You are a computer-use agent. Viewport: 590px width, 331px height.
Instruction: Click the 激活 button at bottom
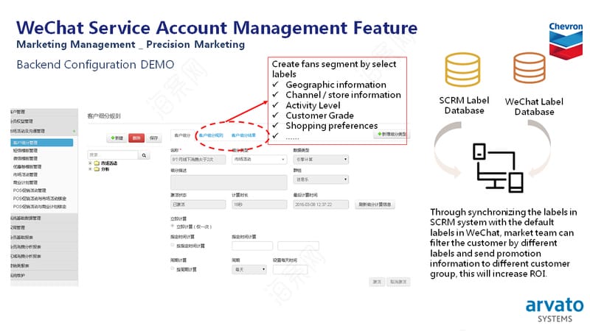point(377,282)
